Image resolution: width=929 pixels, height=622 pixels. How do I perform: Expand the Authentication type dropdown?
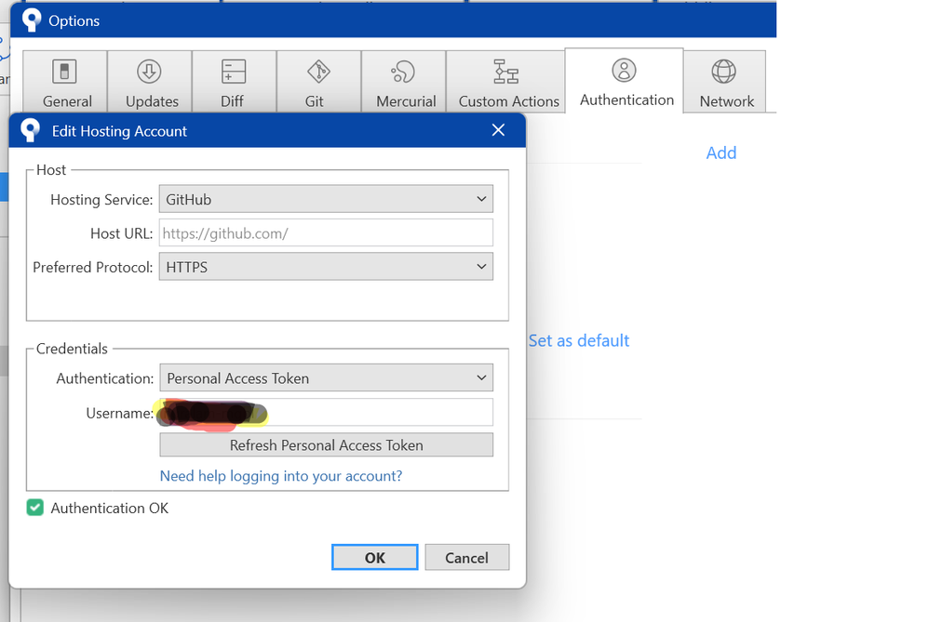click(x=326, y=377)
